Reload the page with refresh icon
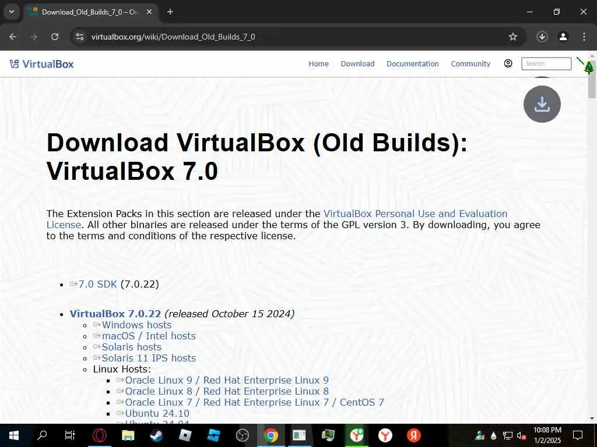Viewport: 597px width, 447px height. pyautogui.click(x=55, y=37)
